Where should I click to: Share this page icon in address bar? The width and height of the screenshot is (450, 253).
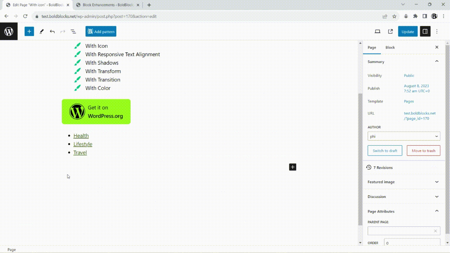tap(385, 16)
